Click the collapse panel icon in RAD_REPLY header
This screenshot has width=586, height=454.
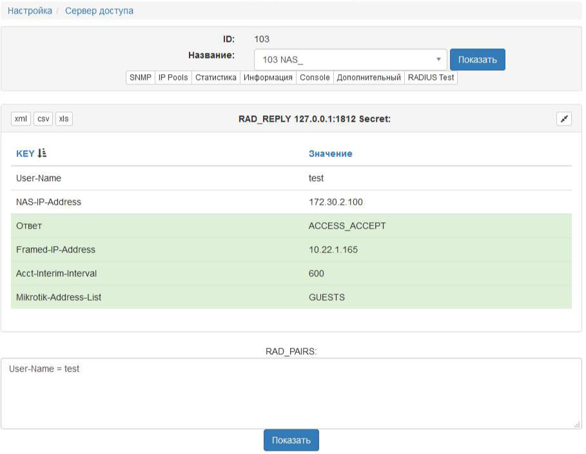pos(563,118)
